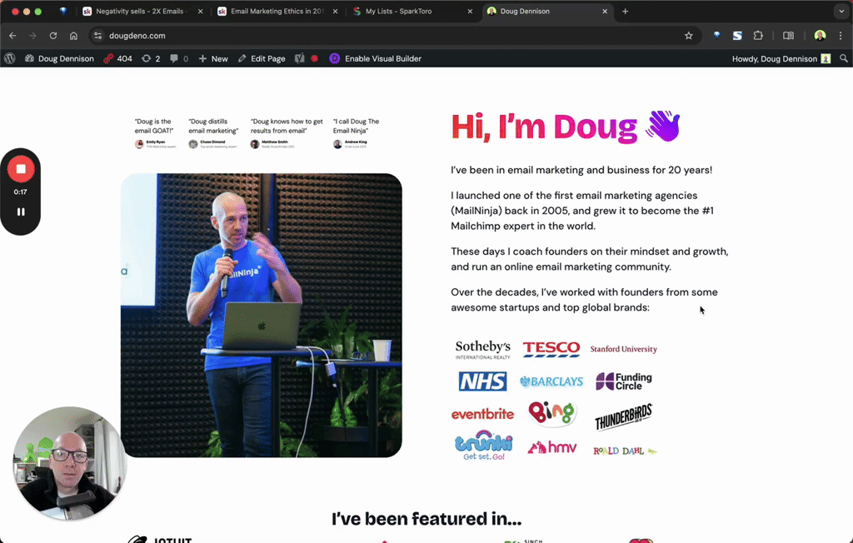The height and width of the screenshot is (543, 853).
Task: Click the browser forward arrow
Action: pyautogui.click(x=32, y=35)
